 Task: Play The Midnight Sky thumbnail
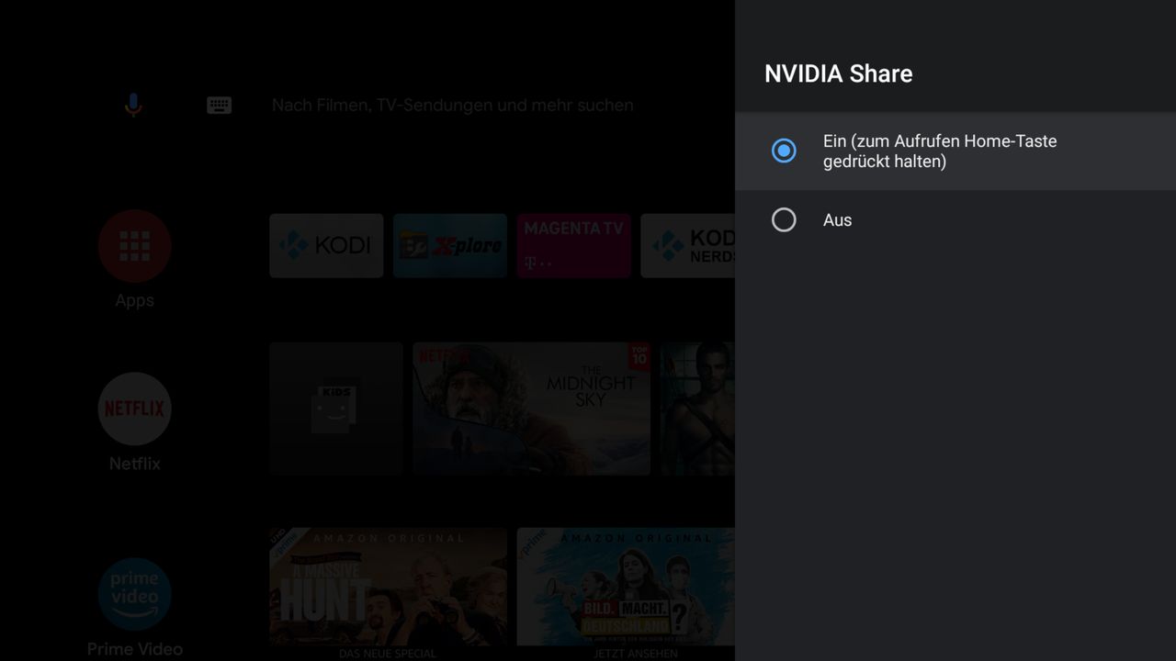(x=531, y=409)
